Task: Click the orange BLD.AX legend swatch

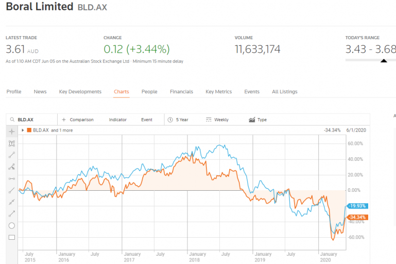Action: point(29,130)
